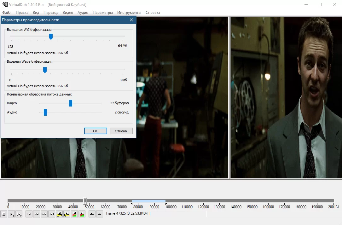Click the '2 секунд' value
The height and width of the screenshot is (225, 342).
[x=121, y=112]
